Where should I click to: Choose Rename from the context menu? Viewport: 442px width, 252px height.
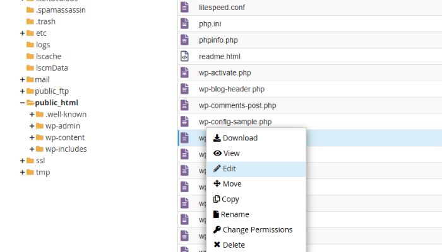(x=236, y=215)
